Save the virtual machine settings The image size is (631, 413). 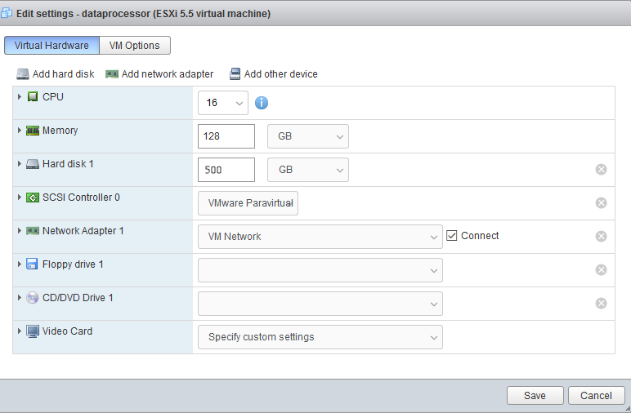(x=535, y=396)
